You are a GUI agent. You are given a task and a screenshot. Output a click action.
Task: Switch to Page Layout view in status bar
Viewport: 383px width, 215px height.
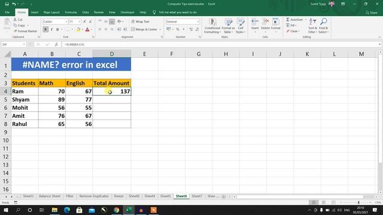324,202
